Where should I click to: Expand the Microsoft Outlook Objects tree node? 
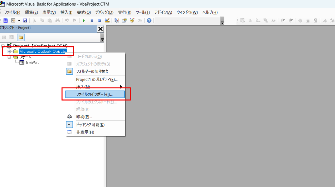[x=9, y=51]
